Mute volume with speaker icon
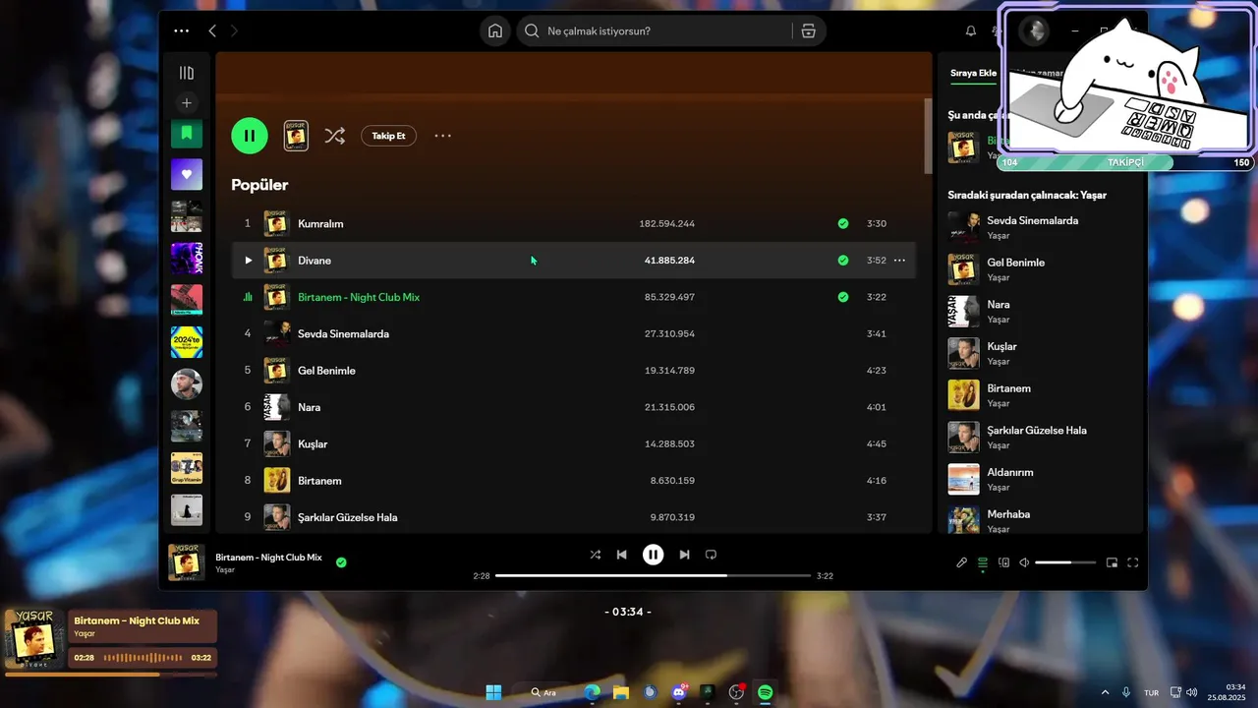Viewport: 1258px width, 708px height. coord(1024,562)
